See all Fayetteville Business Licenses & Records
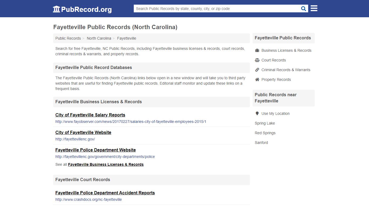 [x=106, y=164]
